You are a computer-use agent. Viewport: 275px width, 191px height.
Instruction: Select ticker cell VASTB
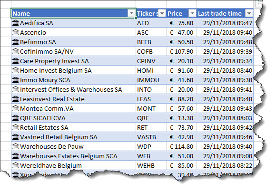click(x=151, y=137)
